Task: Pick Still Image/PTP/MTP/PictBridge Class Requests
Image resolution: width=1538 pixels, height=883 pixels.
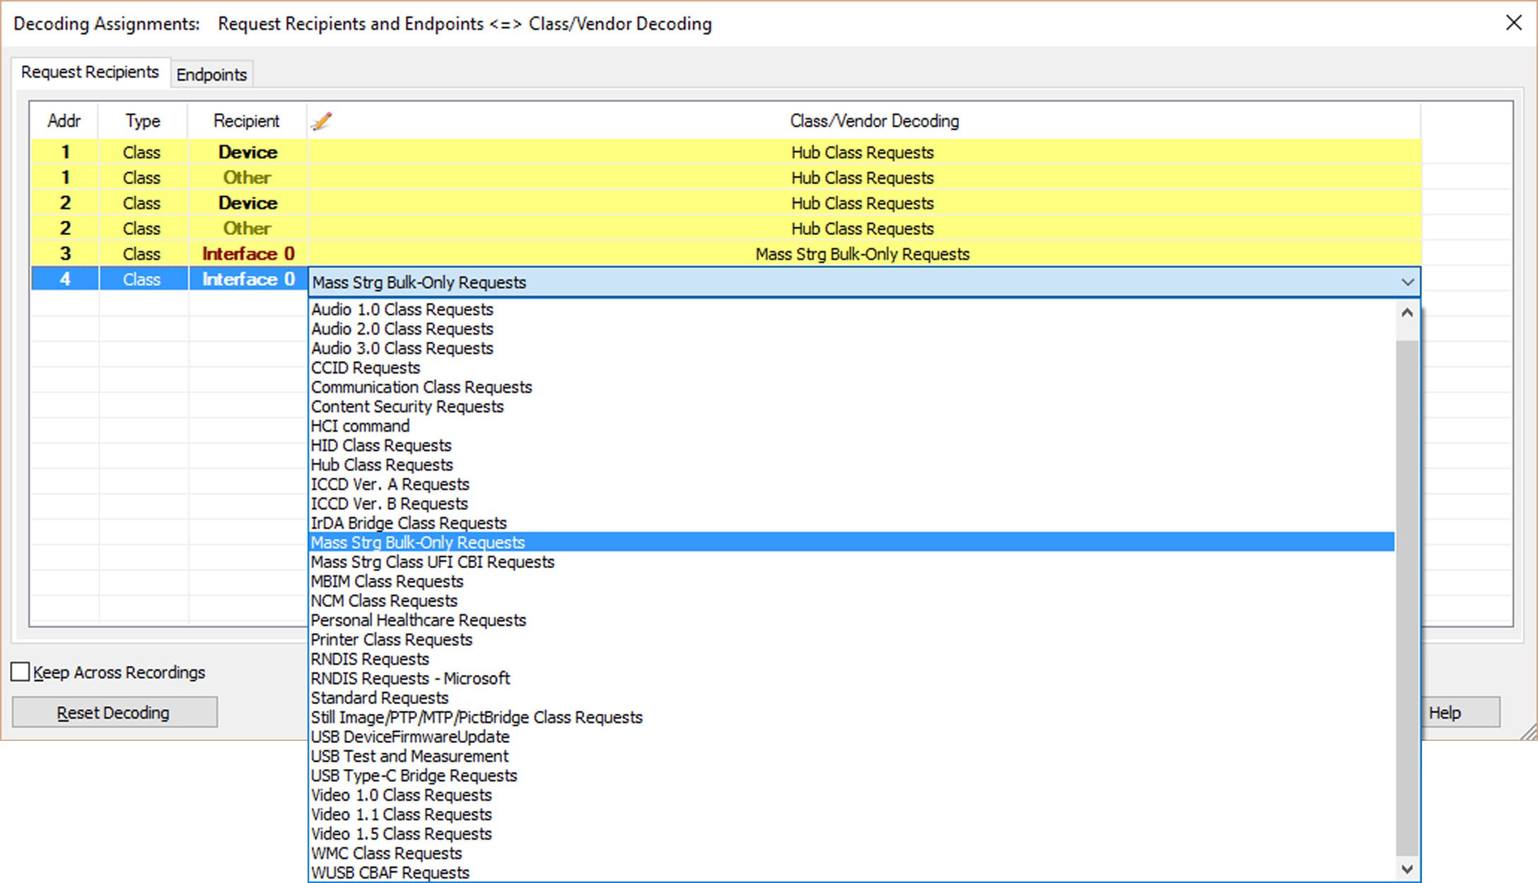Action: (x=852, y=717)
